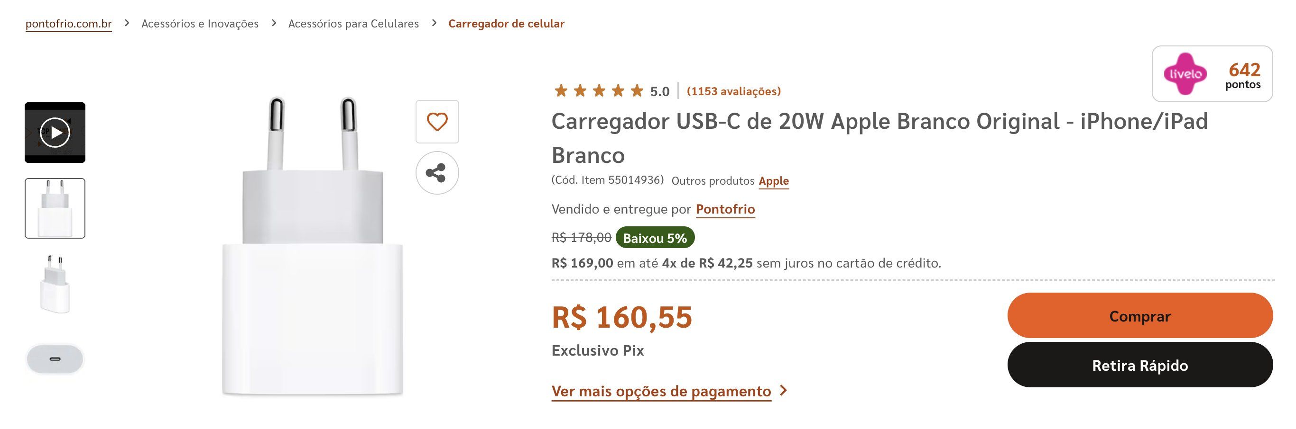Open the Pontofrio seller link
Viewport: 1296px width, 429px height.
pyautogui.click(x=725, y=209)
